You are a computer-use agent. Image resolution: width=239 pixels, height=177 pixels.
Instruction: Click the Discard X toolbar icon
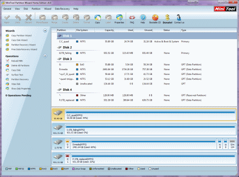pos(28,19)
